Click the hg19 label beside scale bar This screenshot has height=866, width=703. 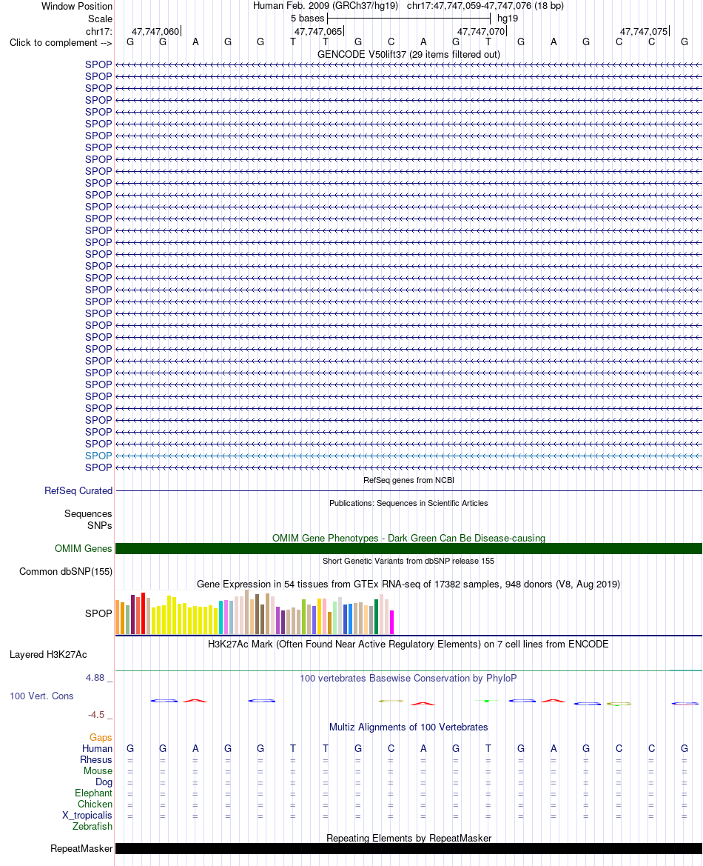coord(508,19)
